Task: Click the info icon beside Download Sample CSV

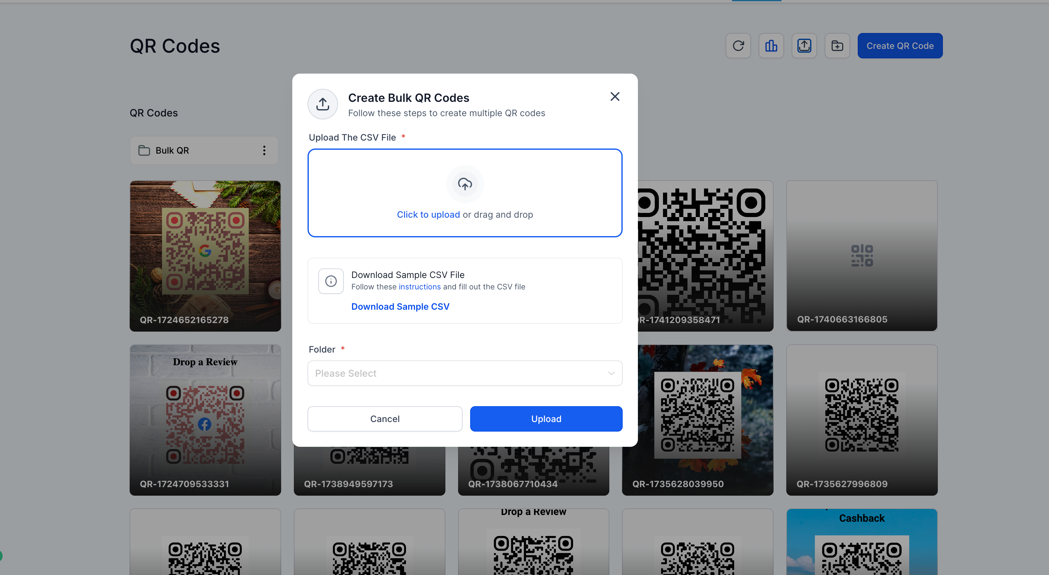Action: pyautogui.click(x=331, y=281)
